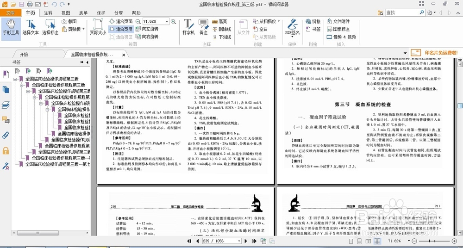Expand the quick access toolbar customize arrow
The height and width of the screenshot is (248, 463).
(x=69, y=5)
